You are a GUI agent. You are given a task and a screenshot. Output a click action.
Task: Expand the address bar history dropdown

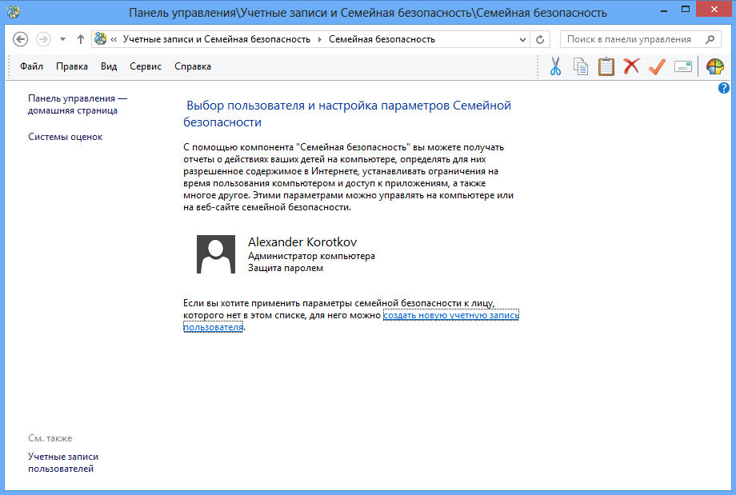tap(523, 39)
